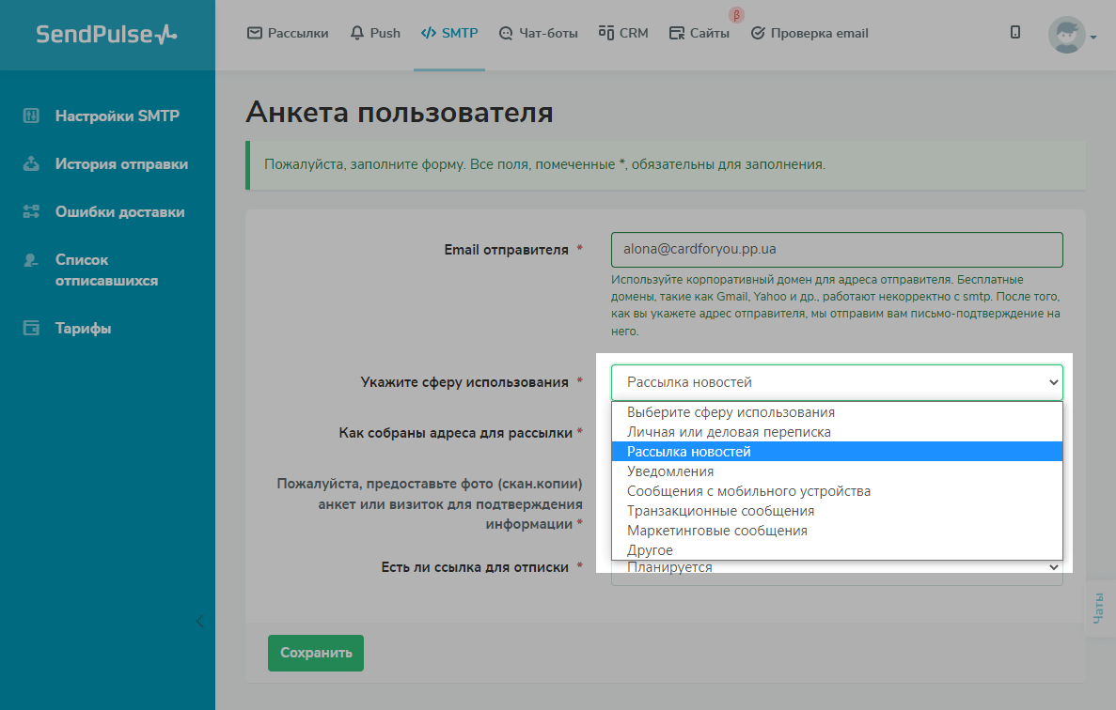Open Настройки SMTP in the sidebar
The height and width of the screenshot is (710, 1116).
point(117,116)
